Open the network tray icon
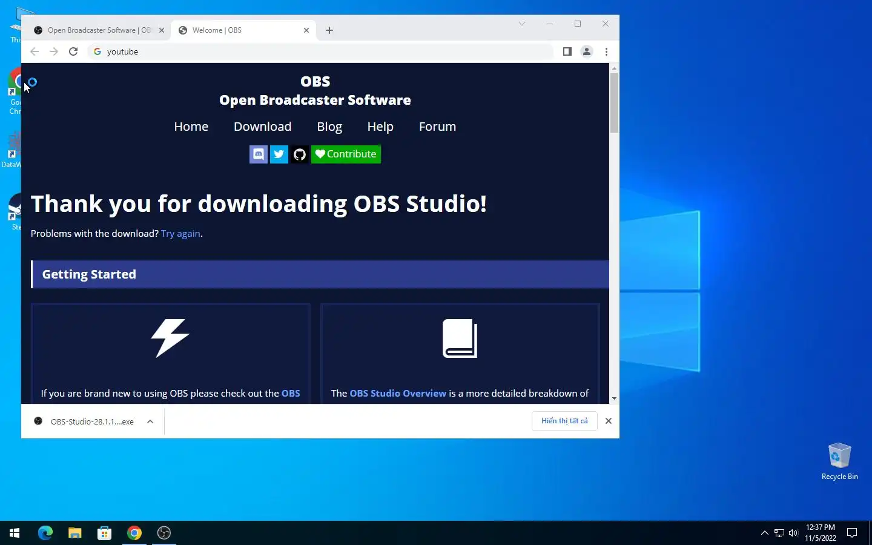This screenshot has width=872, height=545. coord(779,533)
